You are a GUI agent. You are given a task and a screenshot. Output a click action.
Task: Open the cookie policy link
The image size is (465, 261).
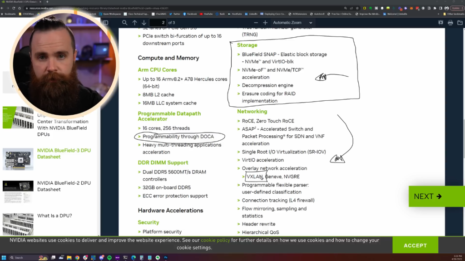[x=215, y=240]
